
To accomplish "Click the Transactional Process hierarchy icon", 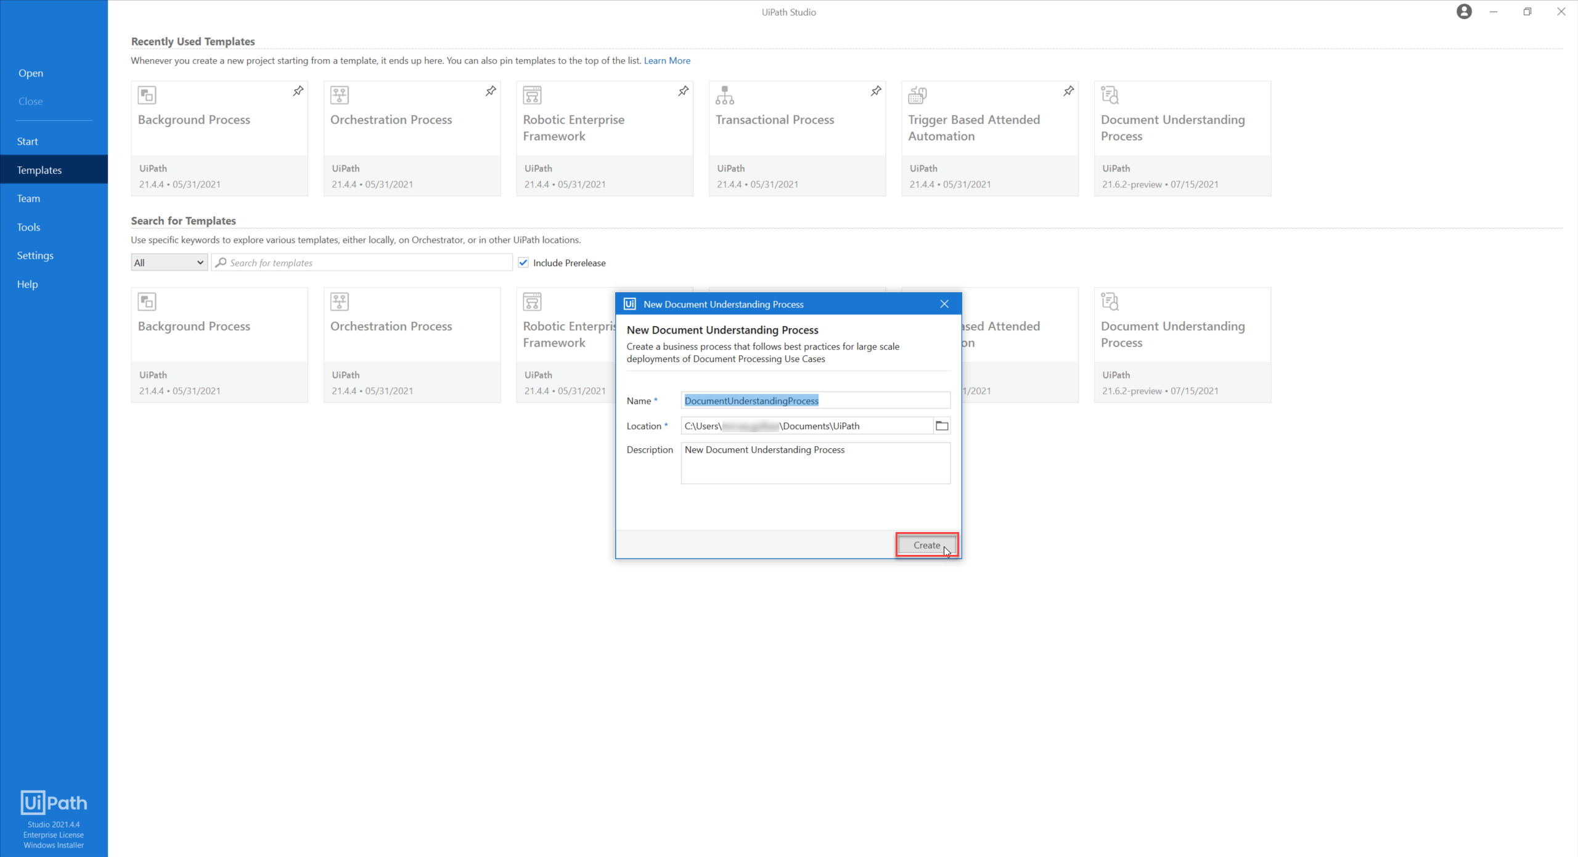I will pyautogui.click(x=725, y=95).
